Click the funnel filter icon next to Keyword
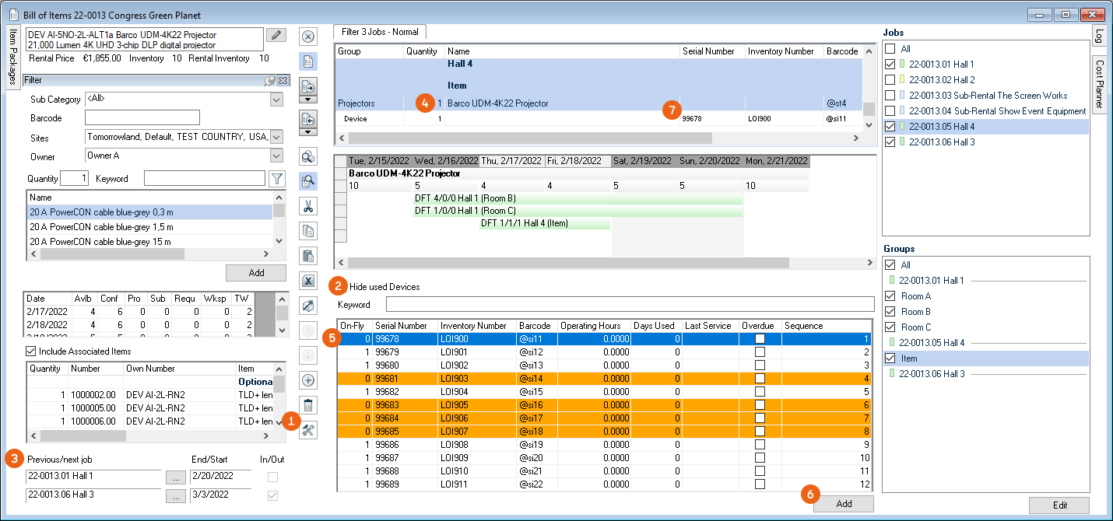 tap(276, 179)
